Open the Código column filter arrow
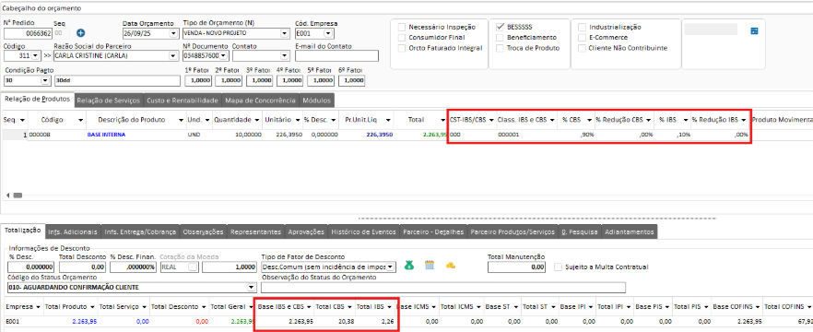The height and width of the screenshot is (332, 813). click(x=80, y=120)
